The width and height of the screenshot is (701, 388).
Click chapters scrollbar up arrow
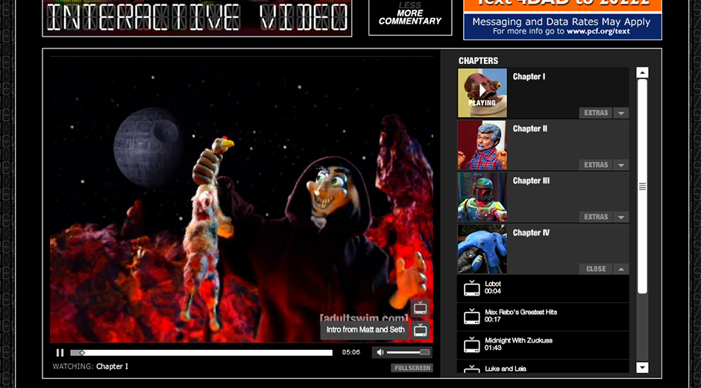pyautogui.click(x=642, y=72)
